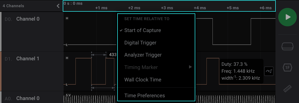Open Time Preferences from the menu
Screen dimensions: 299x103
tap(144, 96)
